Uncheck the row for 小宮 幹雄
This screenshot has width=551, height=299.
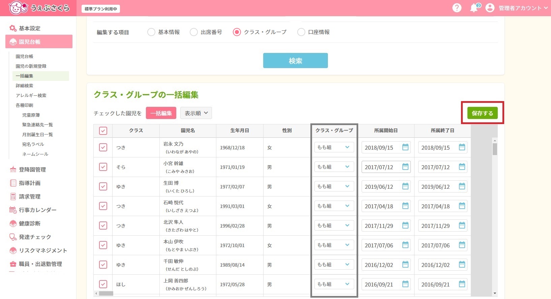103,167
